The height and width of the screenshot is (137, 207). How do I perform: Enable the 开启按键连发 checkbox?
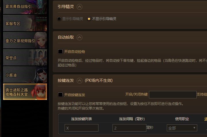[60, 95]
